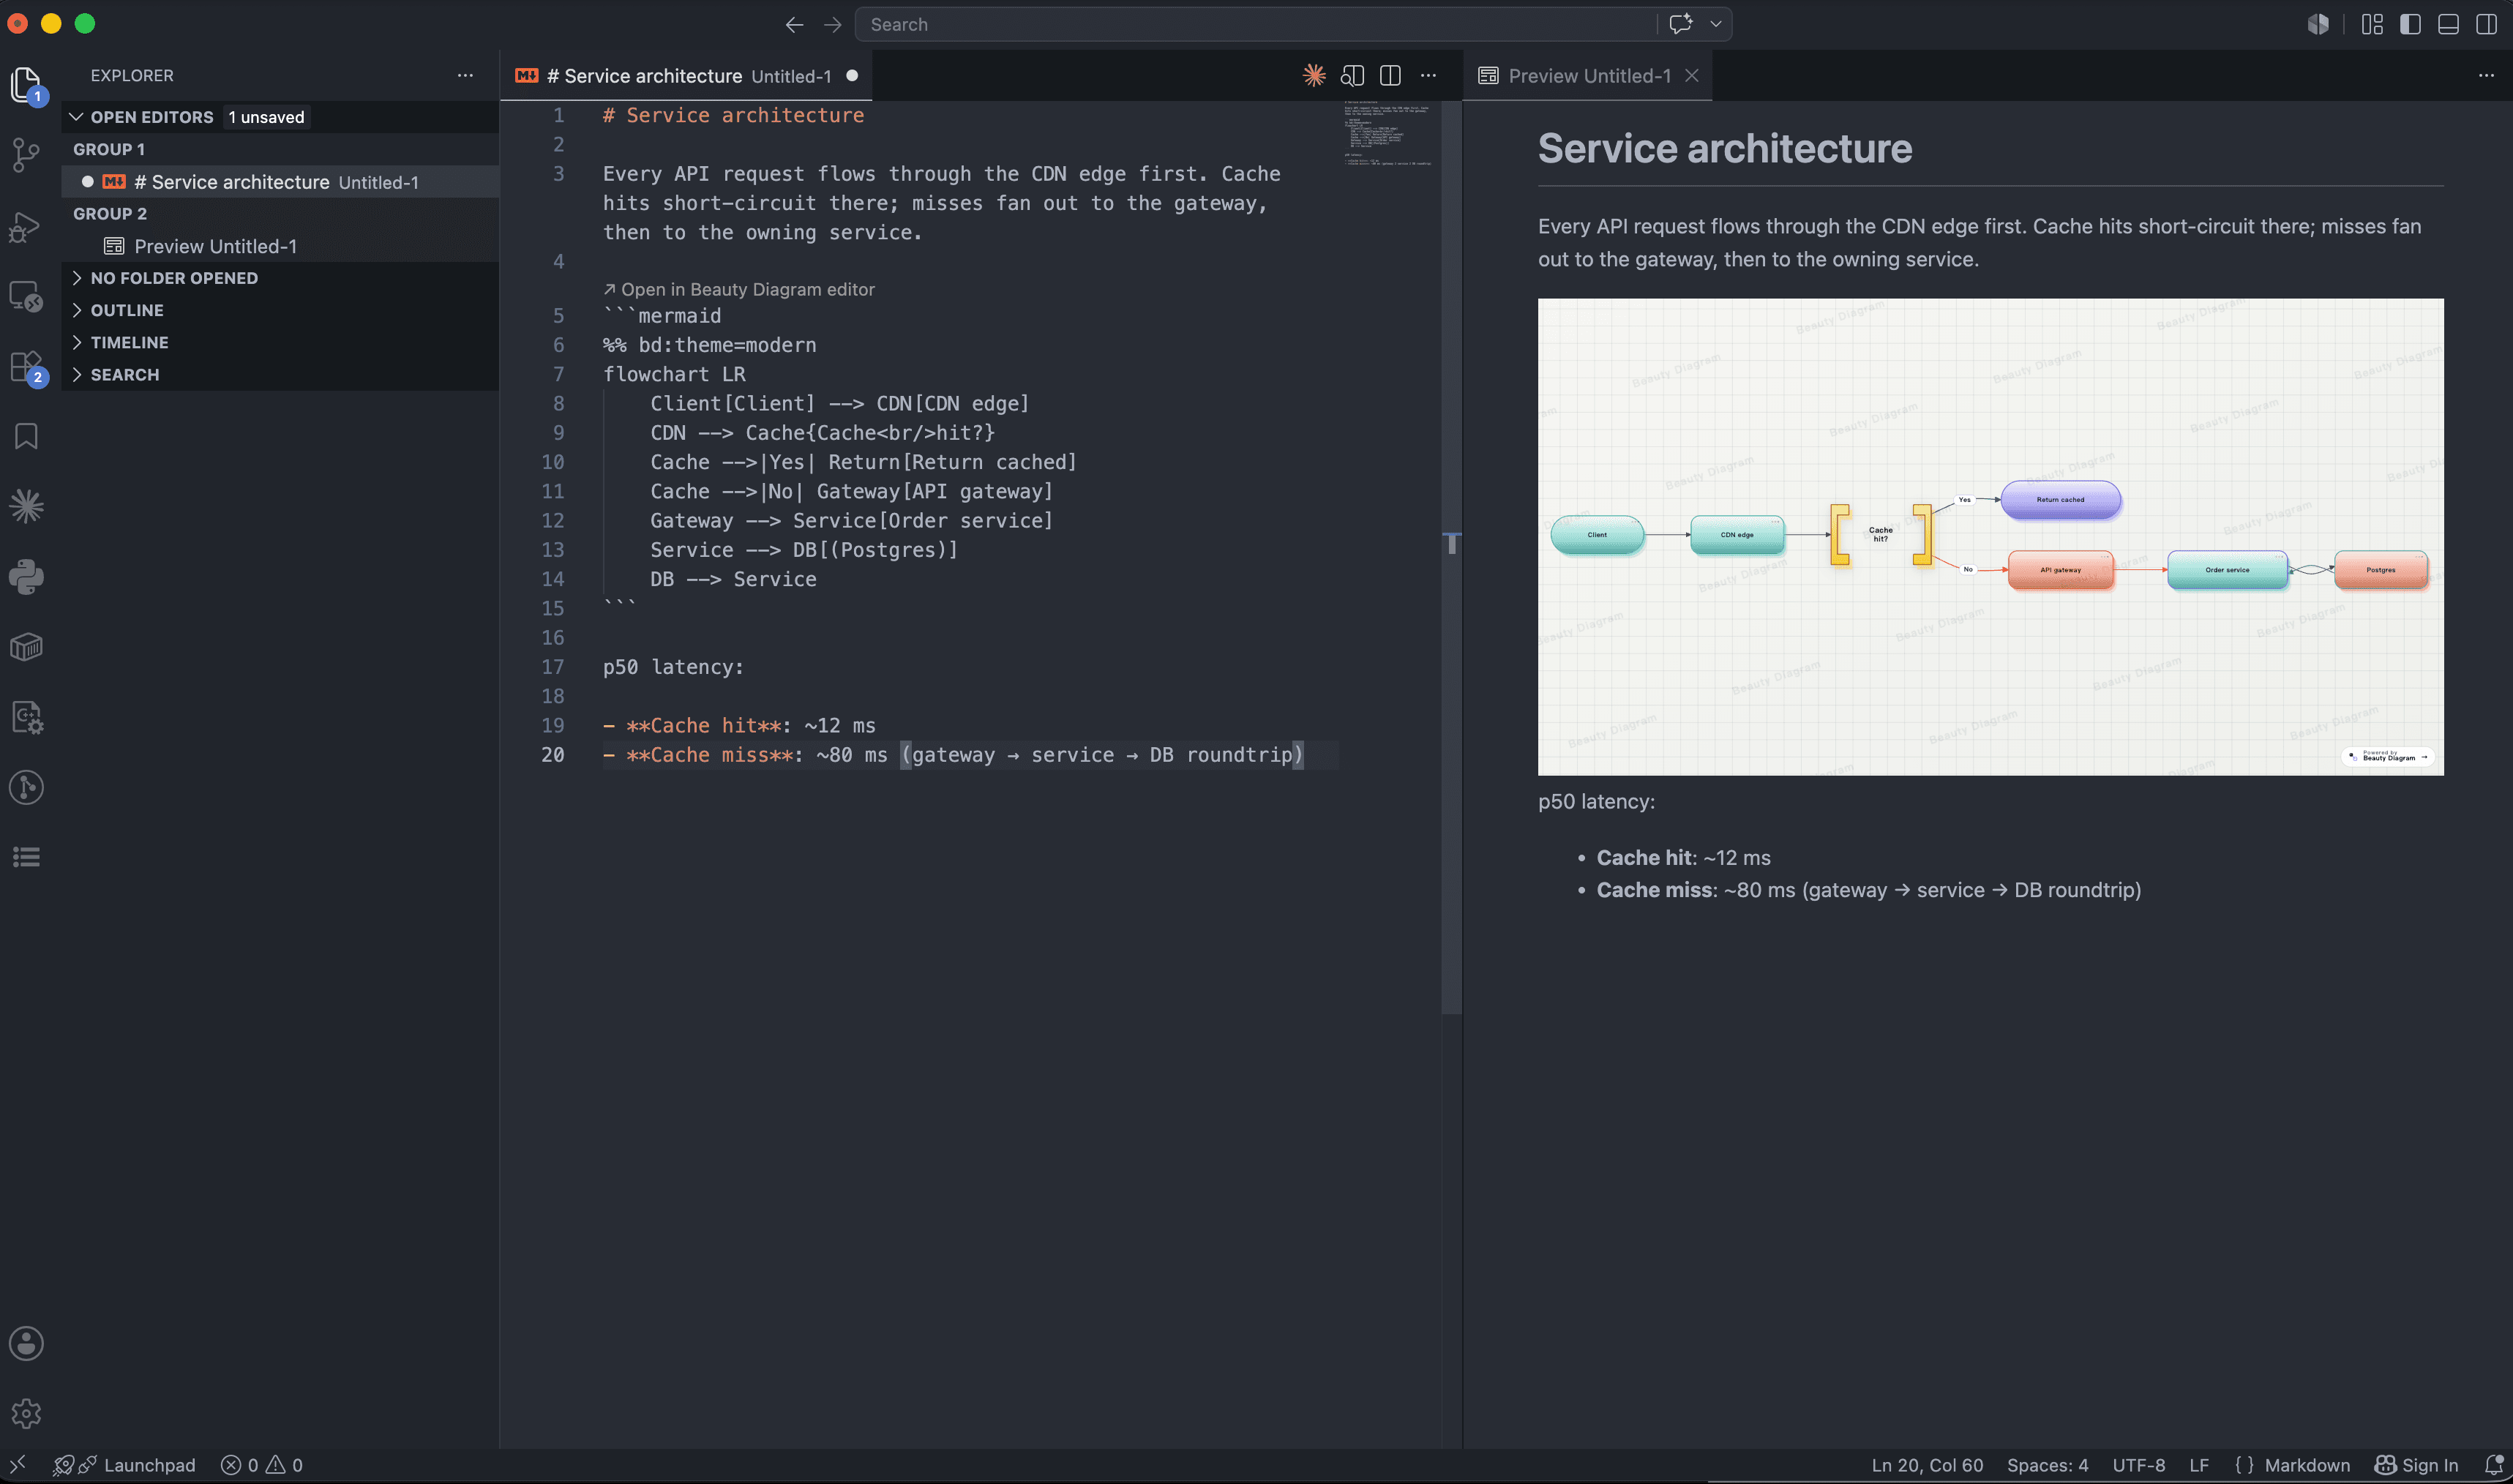Open the chat icon in title bar
2513x1484 pixels.
tap(1680, 24)
